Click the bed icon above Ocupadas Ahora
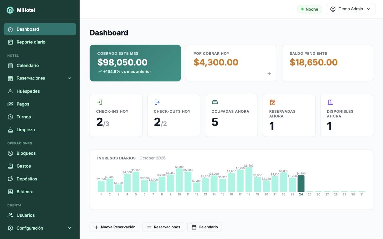 click(215, 102)
